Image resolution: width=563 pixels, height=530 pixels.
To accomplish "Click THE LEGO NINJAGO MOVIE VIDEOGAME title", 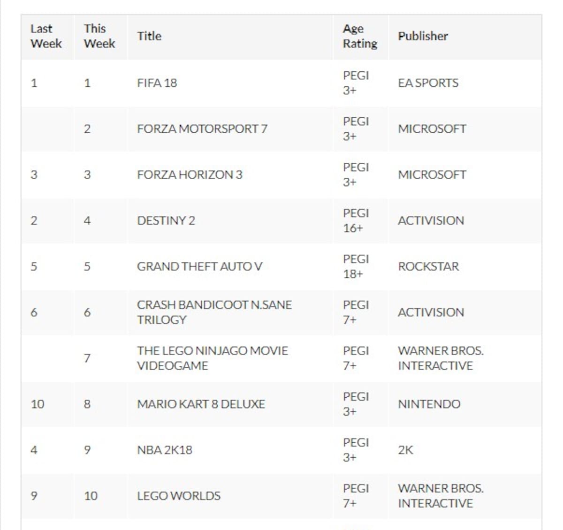I will 213,358.
